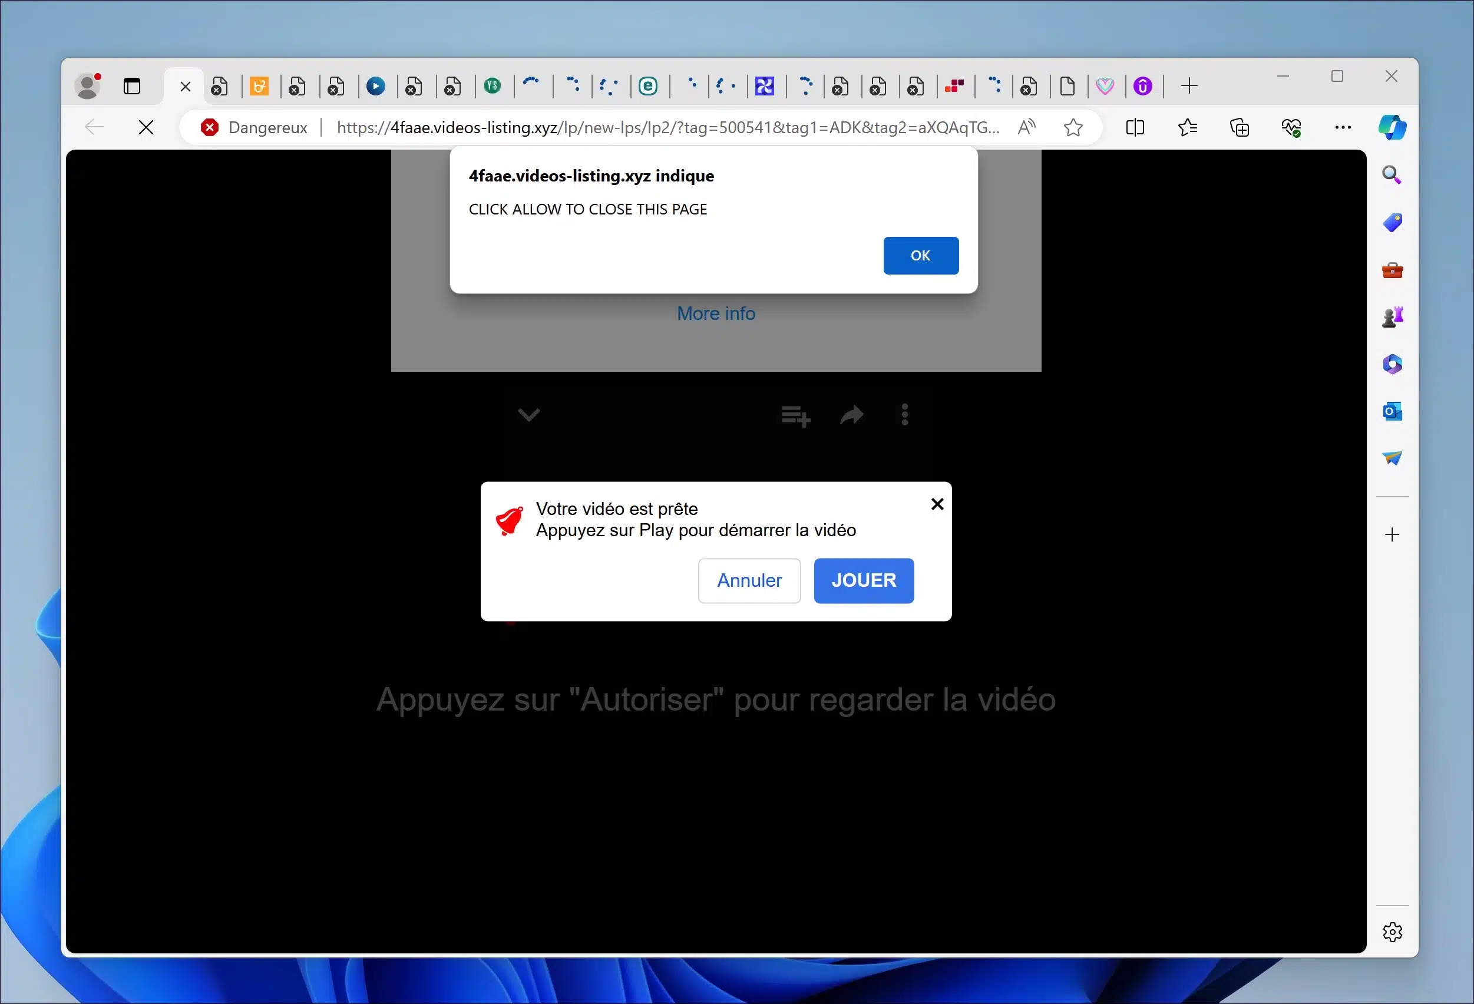Screen dimensions: 1474x1004
Task: Open sidebar Shopping tag
Action: point(1392,223)
